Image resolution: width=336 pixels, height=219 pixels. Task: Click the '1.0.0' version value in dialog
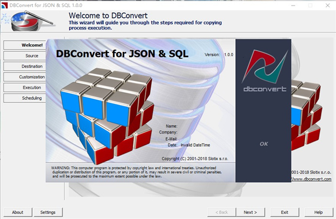click(x=228, y=55)
